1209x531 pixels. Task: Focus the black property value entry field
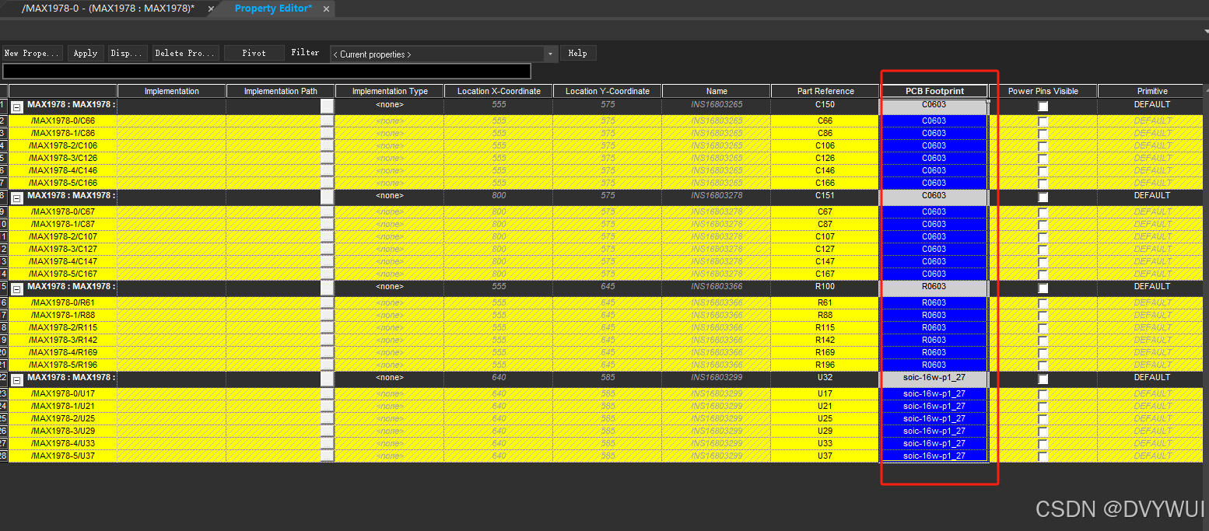(x=267, y=72)
